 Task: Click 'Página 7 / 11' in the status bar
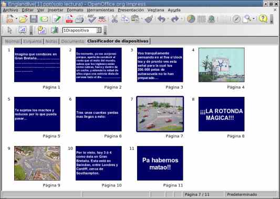click(197, 194)
